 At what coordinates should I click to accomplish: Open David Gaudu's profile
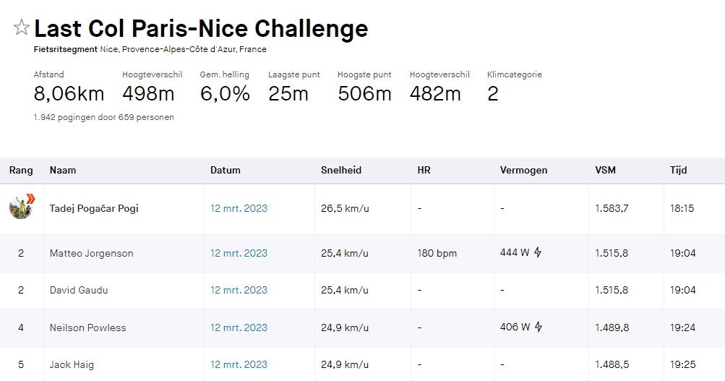point(79,291)
